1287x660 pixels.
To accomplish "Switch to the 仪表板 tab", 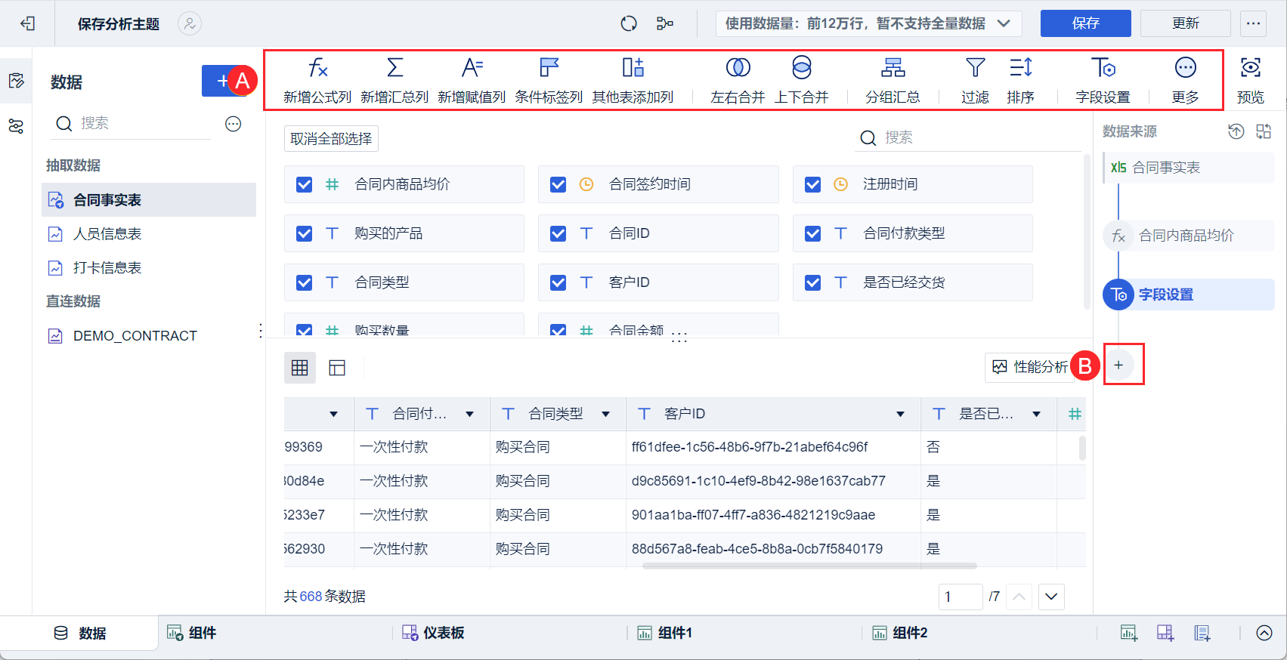I will pyautogui.click(x=433, y=633).
